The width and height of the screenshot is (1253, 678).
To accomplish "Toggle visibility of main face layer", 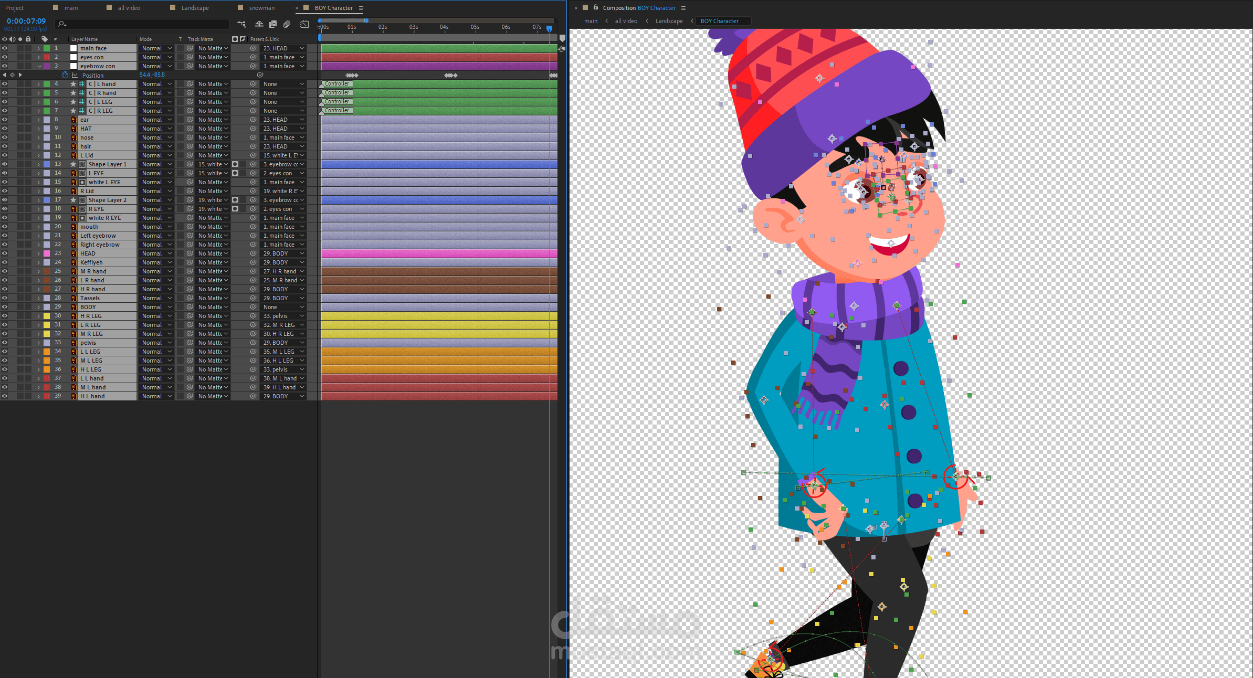I will tap(5, 48).
